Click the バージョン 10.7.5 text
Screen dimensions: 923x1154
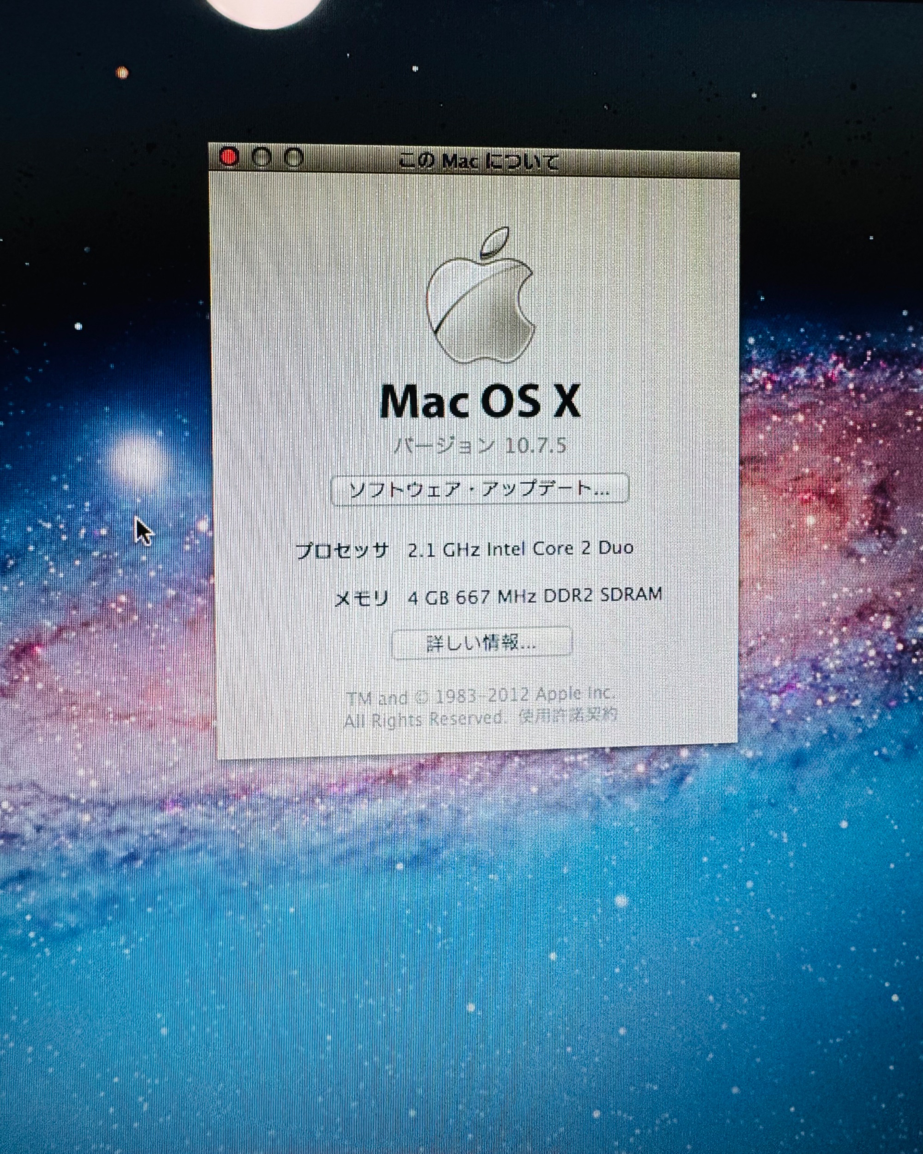pyautogui.click(x=480, y=445)
